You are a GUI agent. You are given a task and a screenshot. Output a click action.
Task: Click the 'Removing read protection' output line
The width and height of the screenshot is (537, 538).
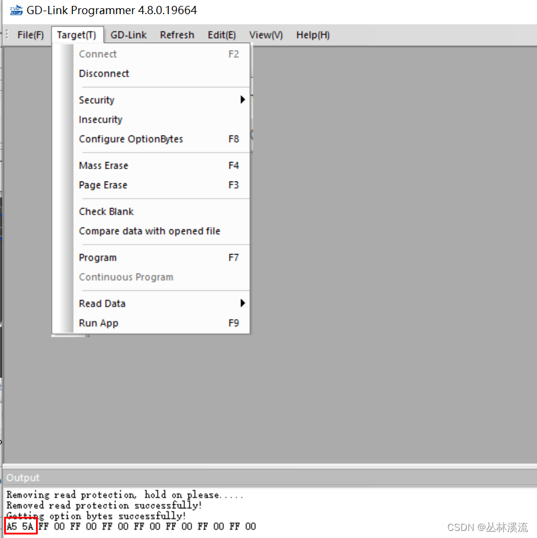click(125, 495)
